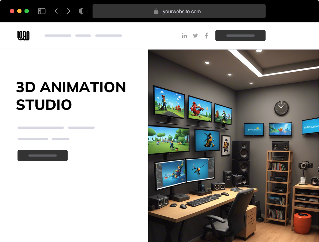
Task: Click the shield icon next to the address bar
Action: [x=82, y=11]
